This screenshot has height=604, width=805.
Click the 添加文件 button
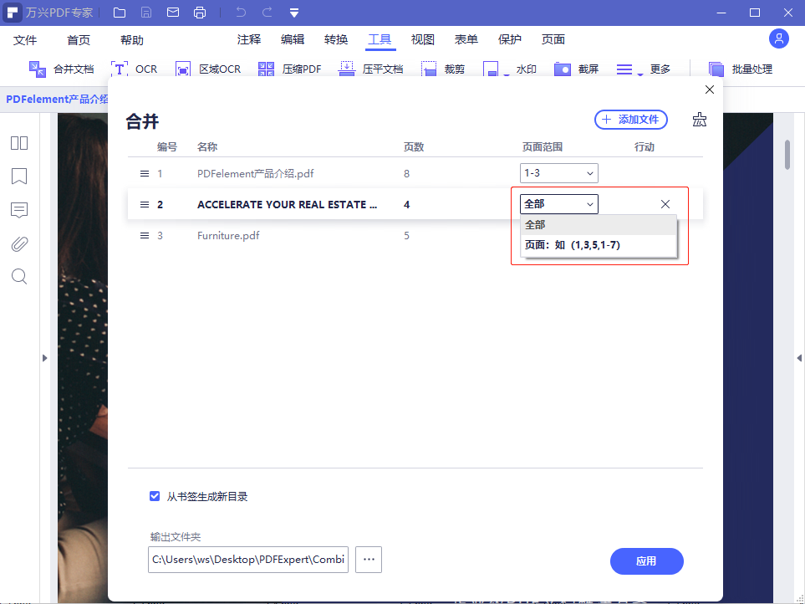pos(631,120)
